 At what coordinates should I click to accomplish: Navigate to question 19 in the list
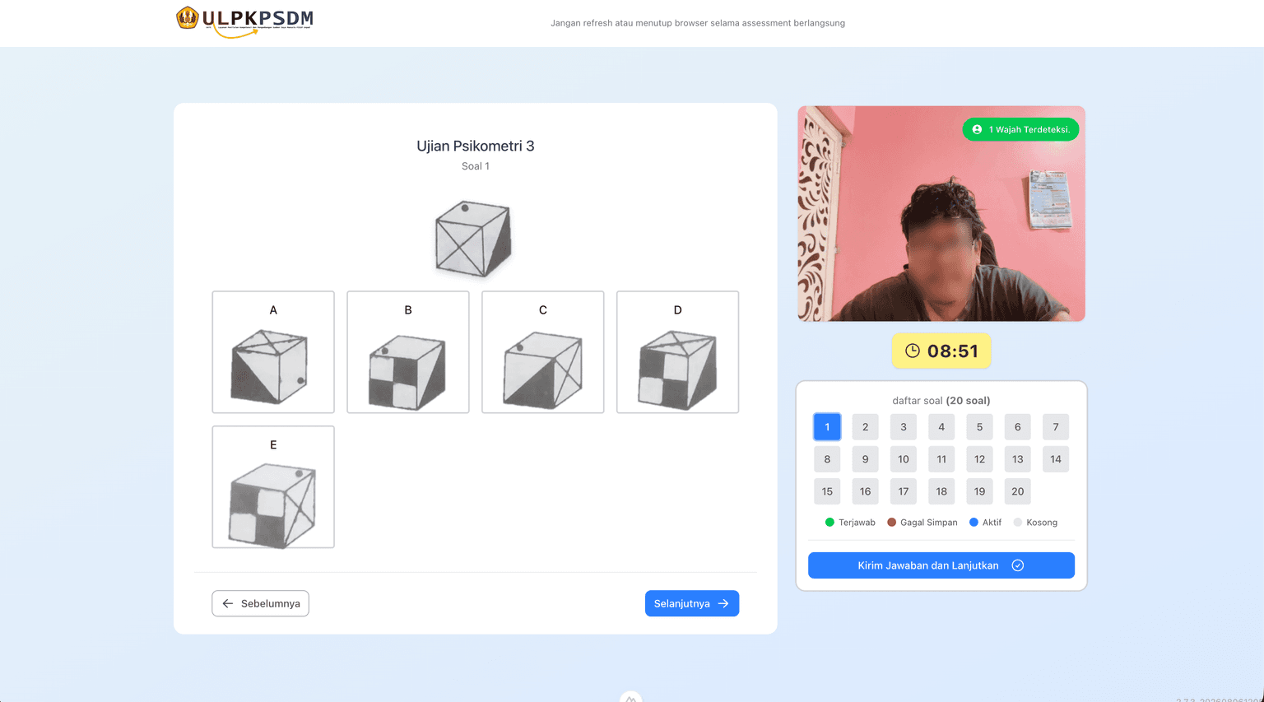pos(979,491)
